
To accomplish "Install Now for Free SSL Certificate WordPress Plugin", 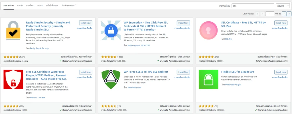I will tap(86, 72).
